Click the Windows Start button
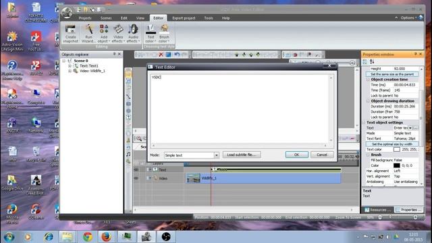 tap(9, 237)
